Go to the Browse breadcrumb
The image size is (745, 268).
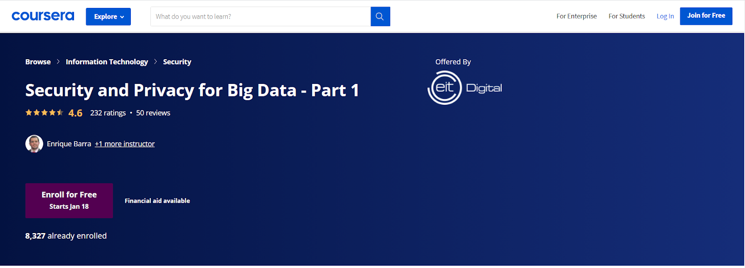point(38,62)
